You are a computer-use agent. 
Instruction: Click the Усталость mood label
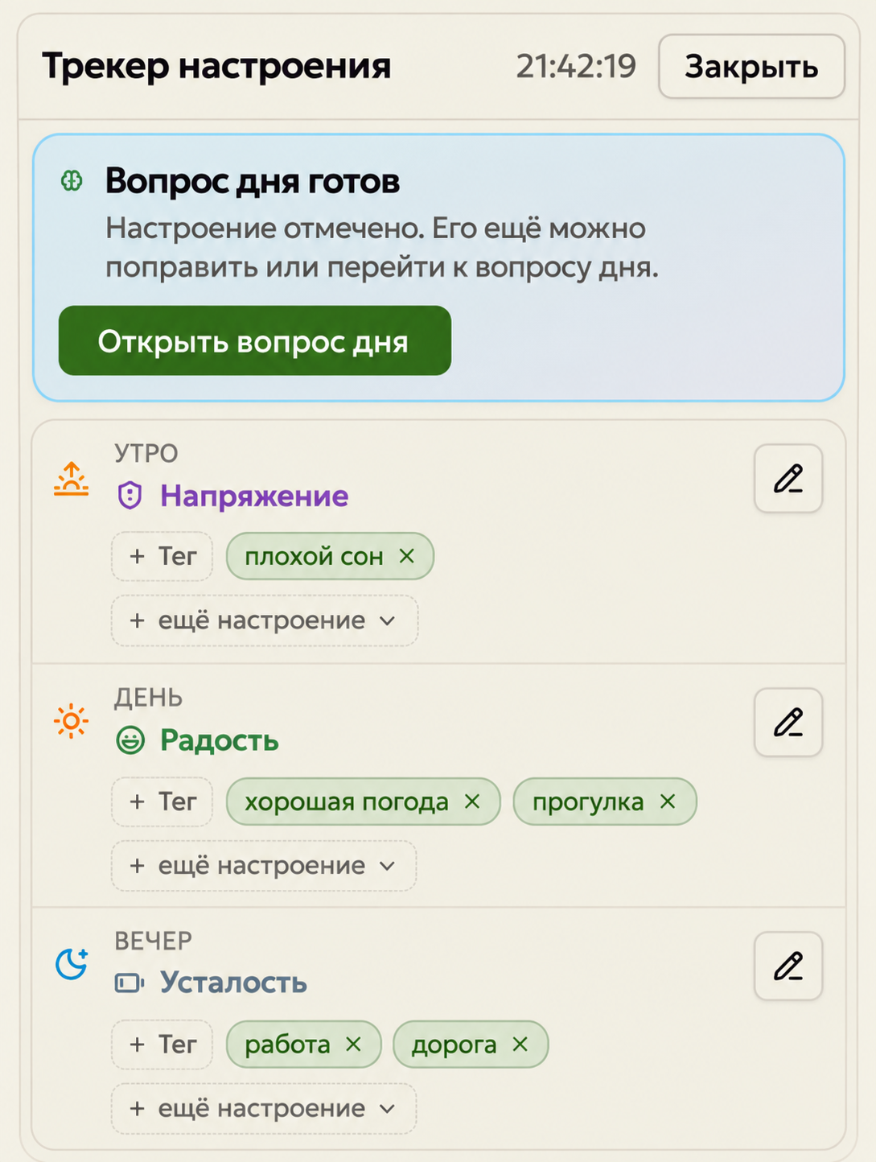tap(233, 983)
